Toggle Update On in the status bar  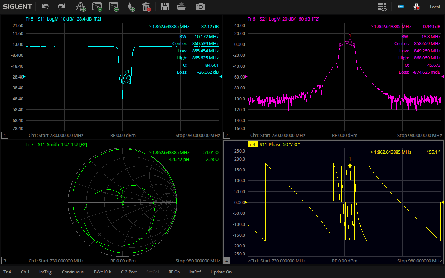pos(221,272)
